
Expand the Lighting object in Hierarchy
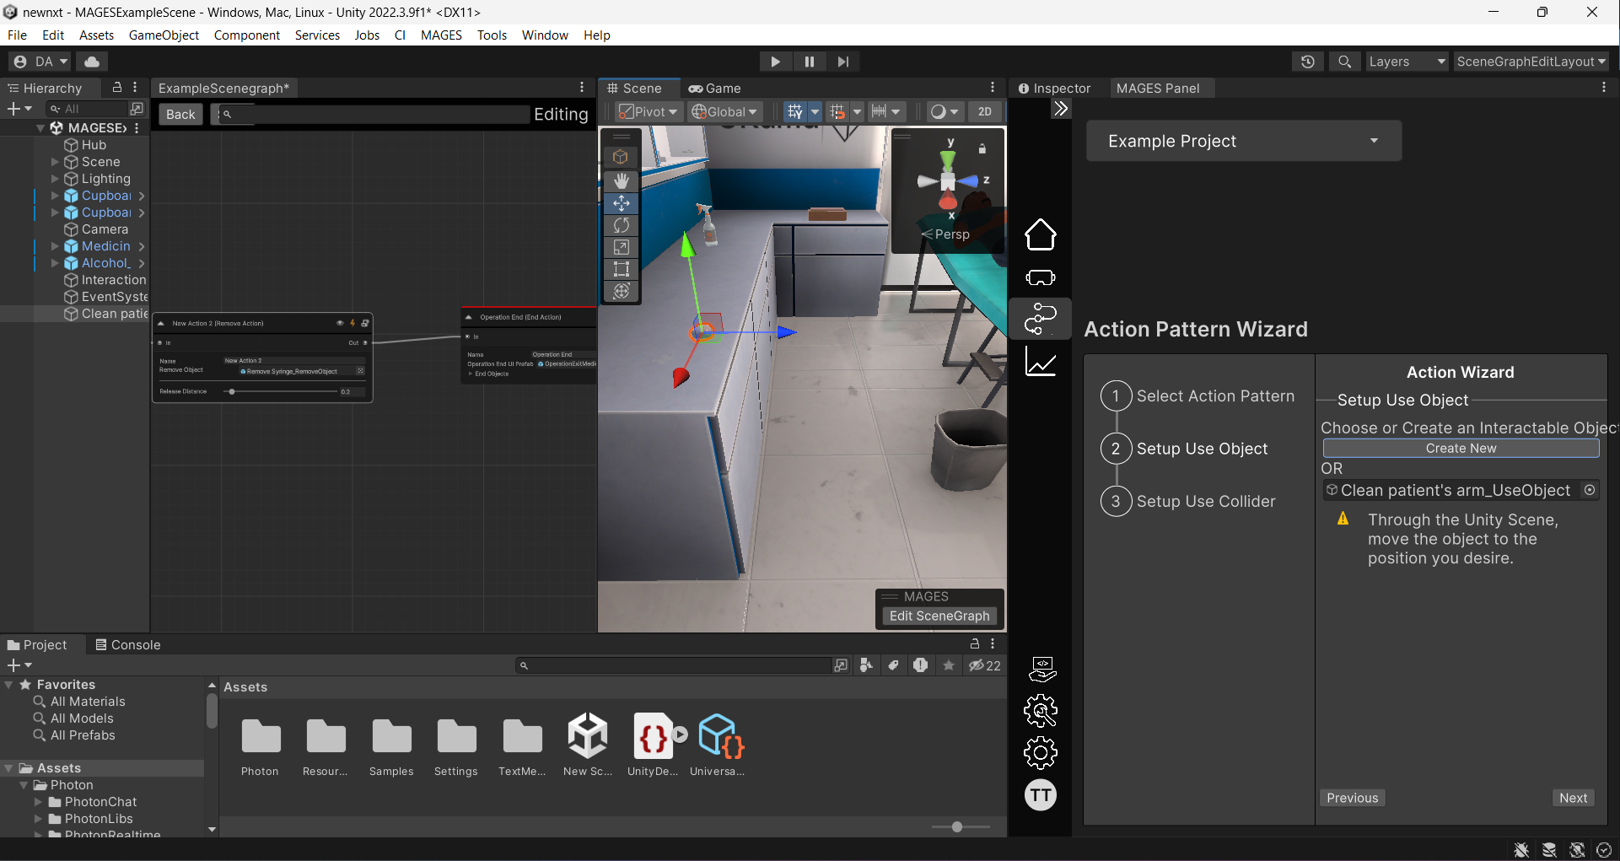[x=55, y=179]
